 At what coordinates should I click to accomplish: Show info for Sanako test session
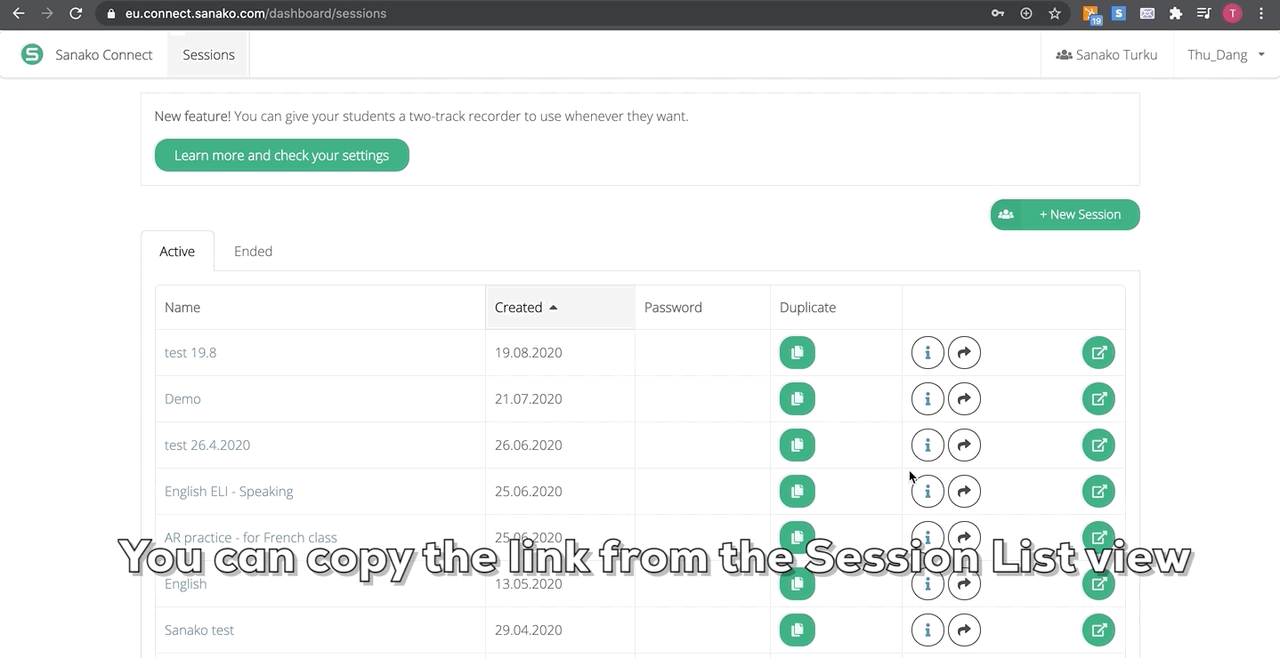pyautogui.click(x=928, y=630)
